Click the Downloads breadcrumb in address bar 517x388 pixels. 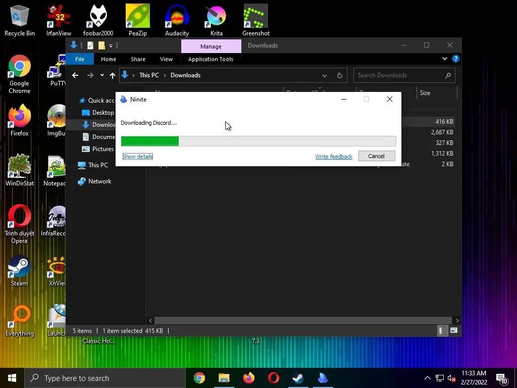click(x=185, y=75)
